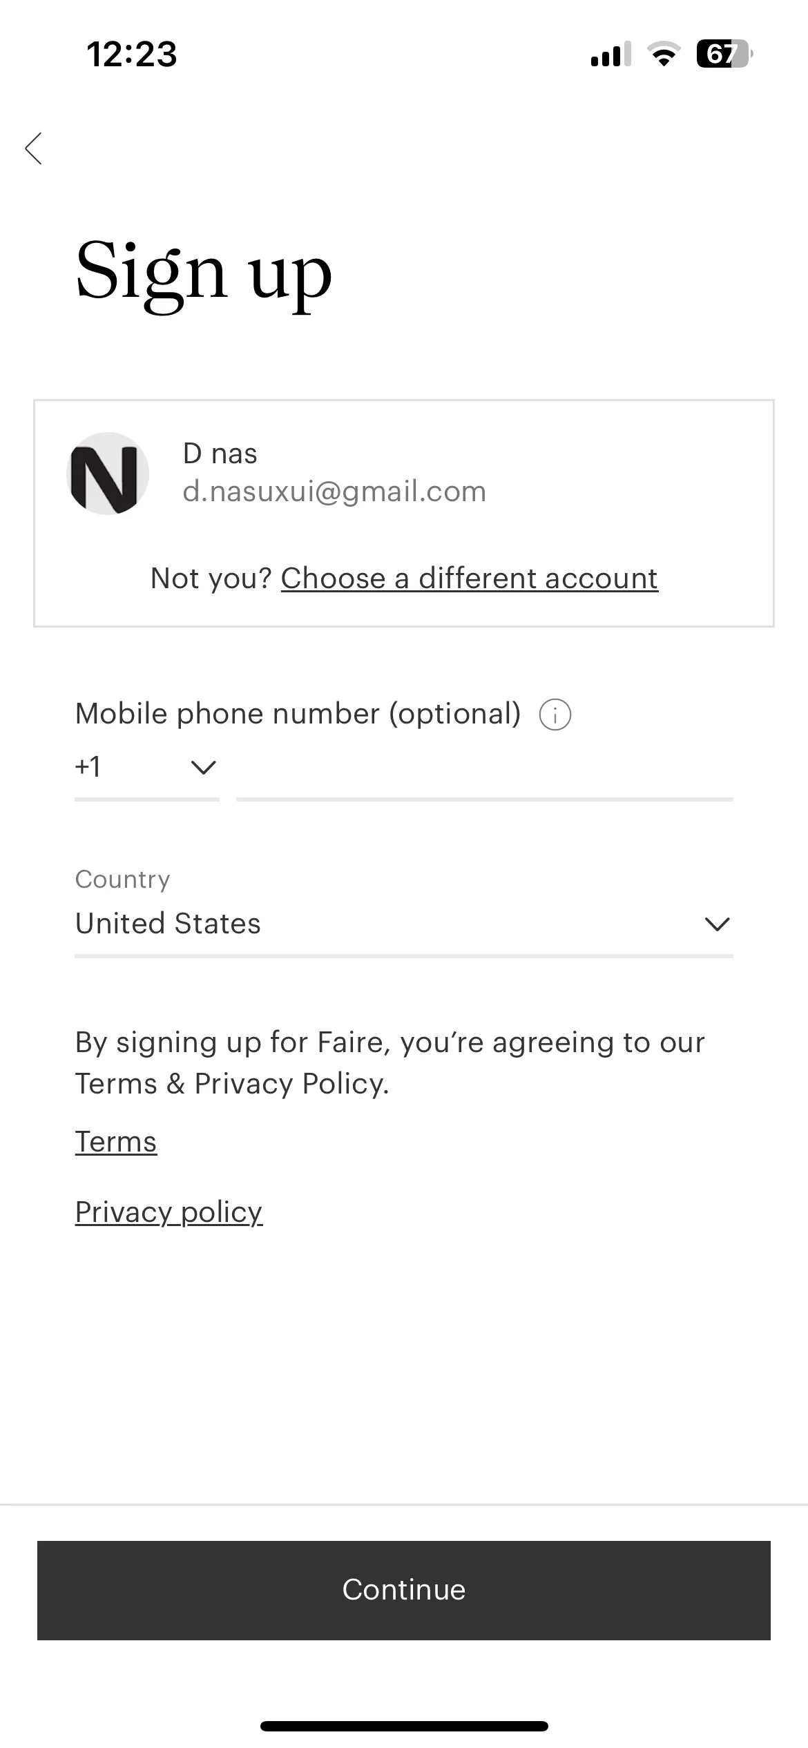The height and width of the screenshot is (1748, 808).
Task: Tap the back arrow icon
Action: (x=33, y=148)
